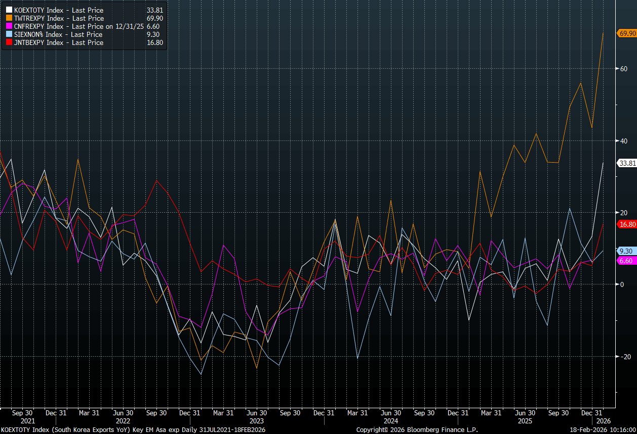Image resolution: width=637 pixels, height=434 pixels.
Task: Click the orange 69.90 price tag on axis
Action: (627, 33)
